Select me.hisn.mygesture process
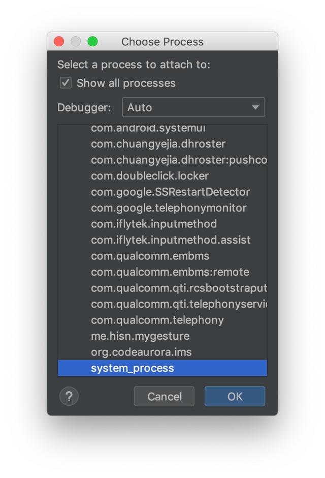The image size is (325, 478). [x=162, y=336]
